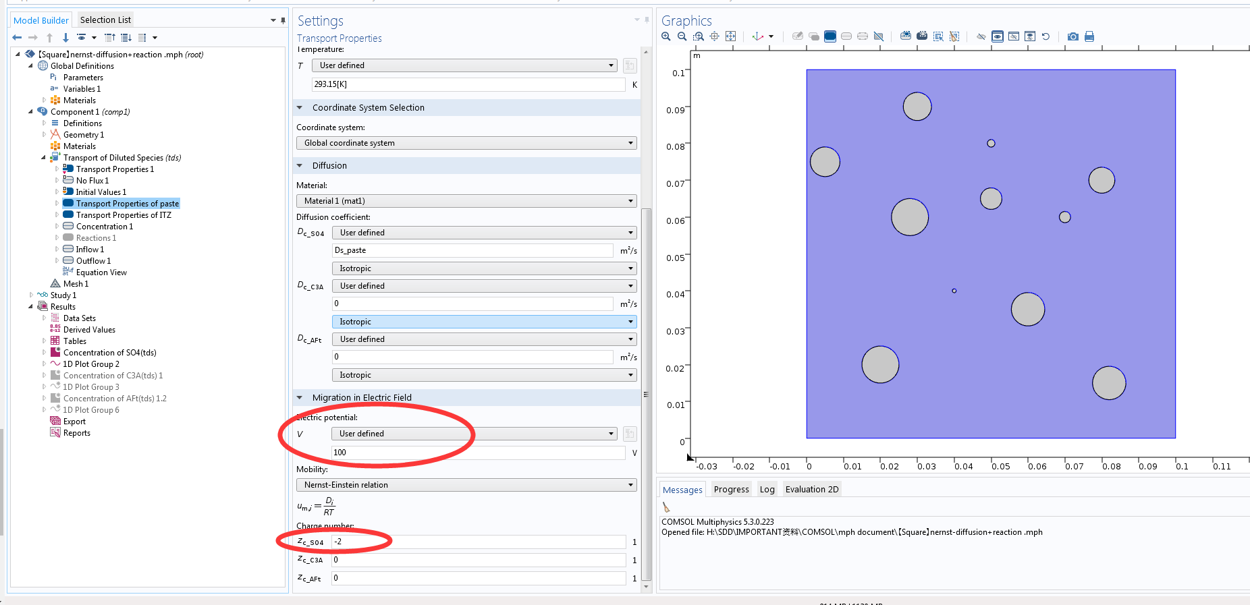Viewport: 1250px width, 605px height.
Task: Collapse the Diffusion section
Action: 300,166
